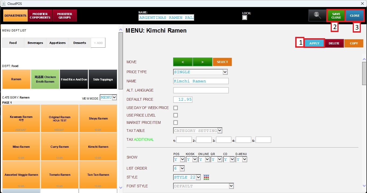Change the CD show dropdown
The image size is (367, 193).
[x=229, y=159]
